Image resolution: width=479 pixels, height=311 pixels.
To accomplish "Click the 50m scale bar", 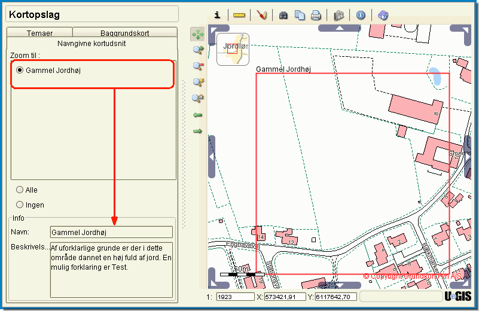I will tap(242, 272).
